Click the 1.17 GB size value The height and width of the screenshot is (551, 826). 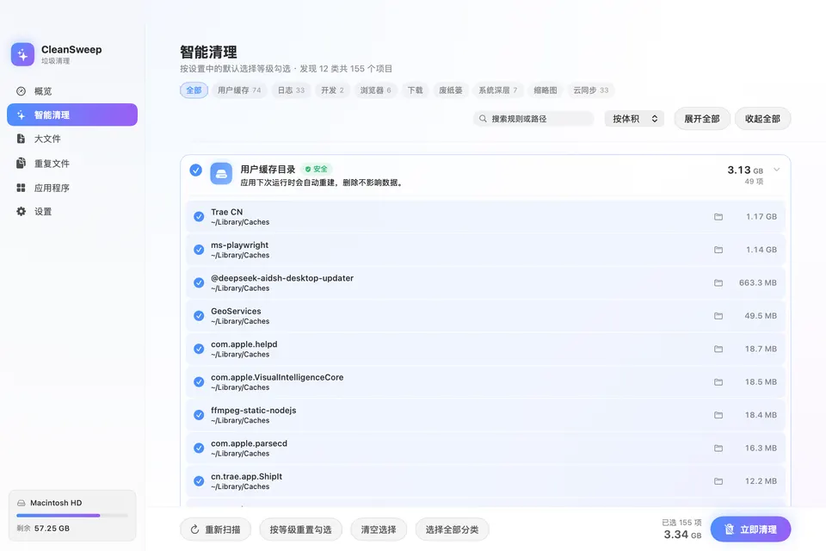click(x=761, y=217)
